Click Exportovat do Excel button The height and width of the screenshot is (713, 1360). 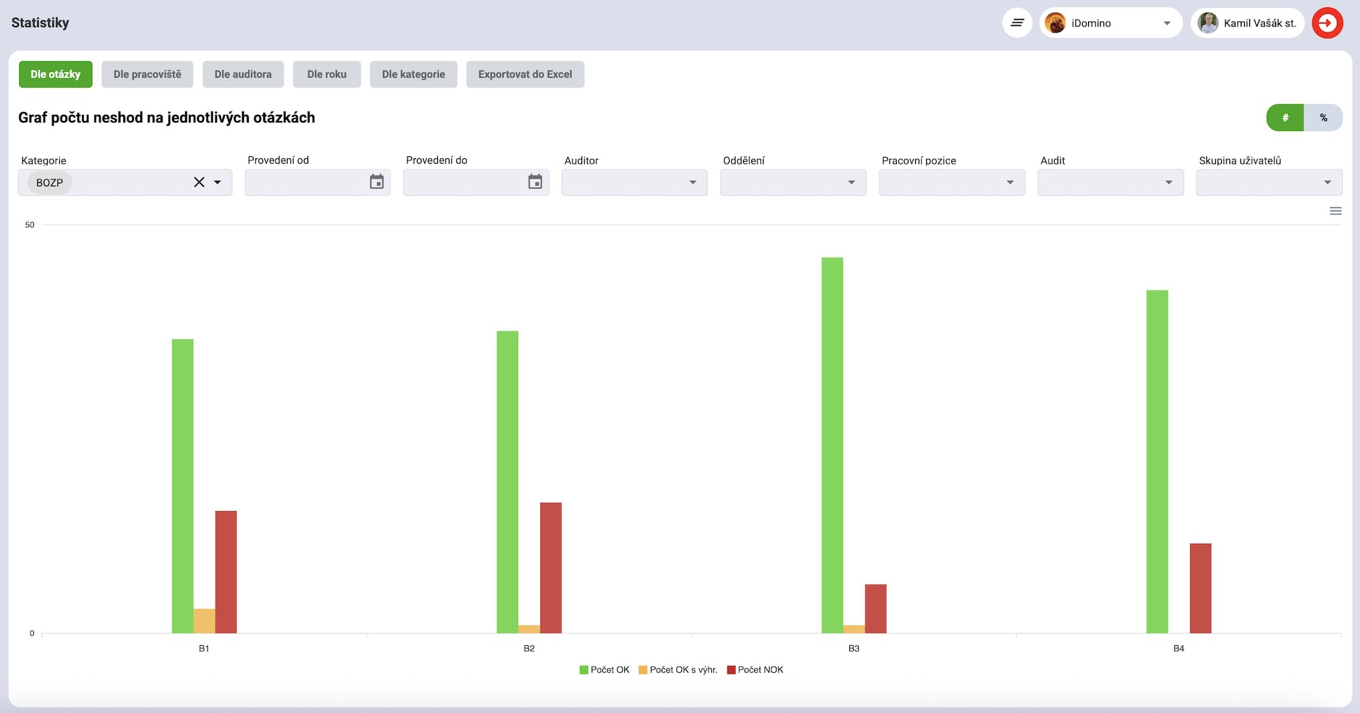click(x=525, y=74)
